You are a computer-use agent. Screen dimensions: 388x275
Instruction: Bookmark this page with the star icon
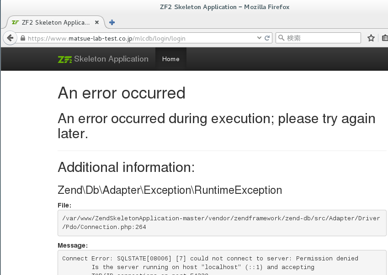coord(371,38)
